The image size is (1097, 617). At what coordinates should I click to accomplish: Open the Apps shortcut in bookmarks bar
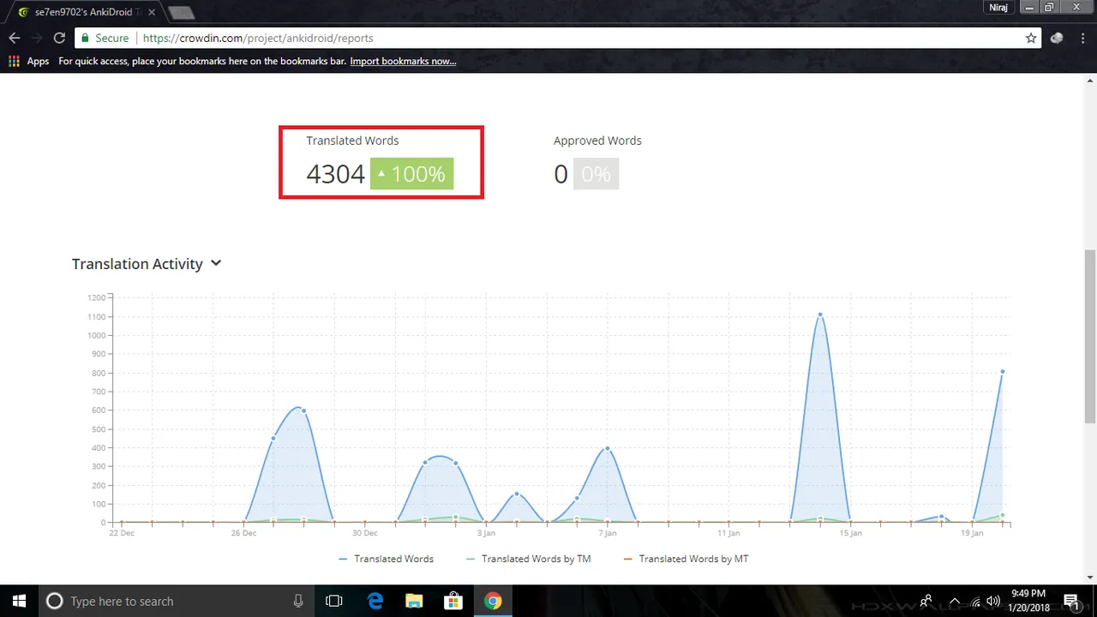(29, 61)
